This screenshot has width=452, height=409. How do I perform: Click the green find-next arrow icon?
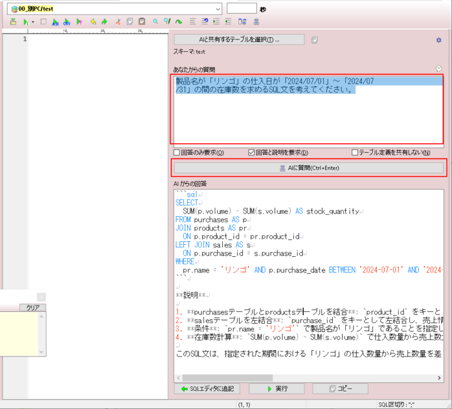[x=179, y=22]
